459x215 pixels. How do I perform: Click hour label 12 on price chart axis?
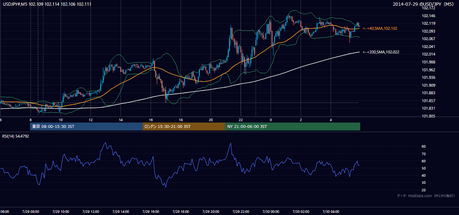pyautogui.click(x=91, y=120)
